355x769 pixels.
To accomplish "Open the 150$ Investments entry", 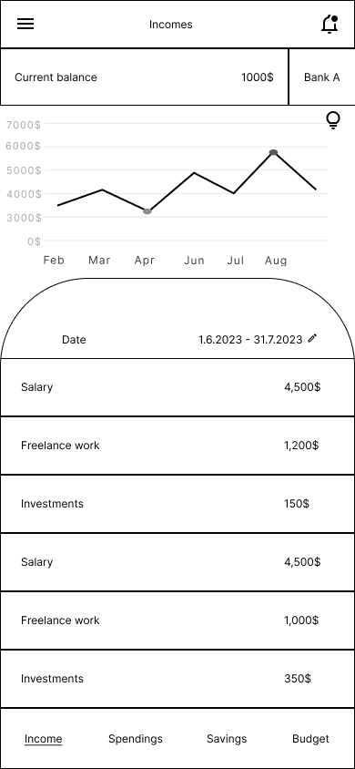I will [x=177, y=504].
